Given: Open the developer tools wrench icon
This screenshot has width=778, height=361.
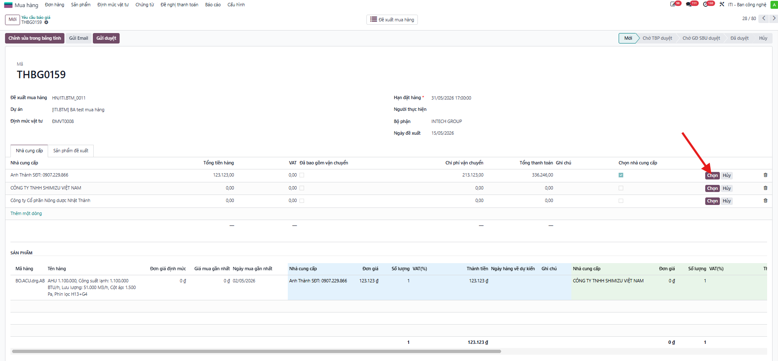Looking at the screenshot, I should [722, 5].
